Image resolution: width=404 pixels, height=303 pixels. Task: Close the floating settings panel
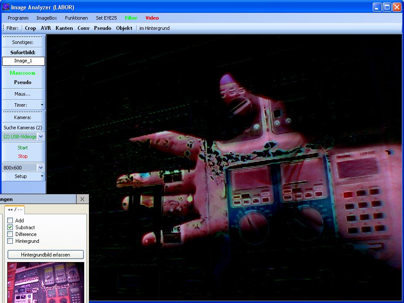pos(83,199)
